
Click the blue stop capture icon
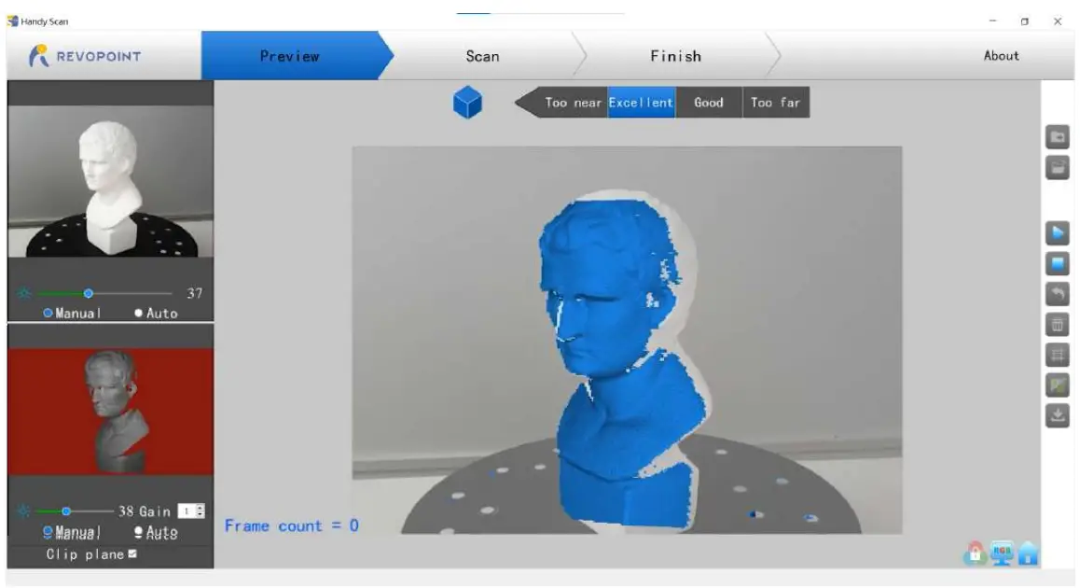1059,263
